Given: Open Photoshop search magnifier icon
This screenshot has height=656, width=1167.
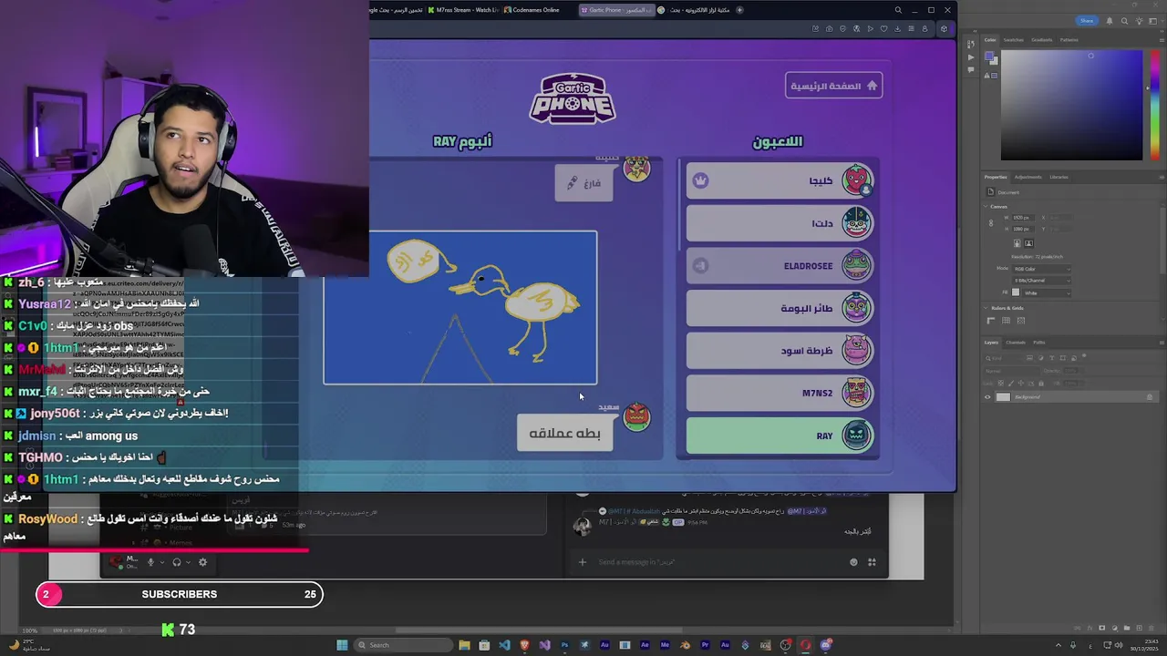Looking at the screenshot, I should click(x=1124, y=21).
